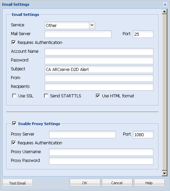Toggle the Use HTML format checkbox
Screen dimensions: 170x191
98,96
